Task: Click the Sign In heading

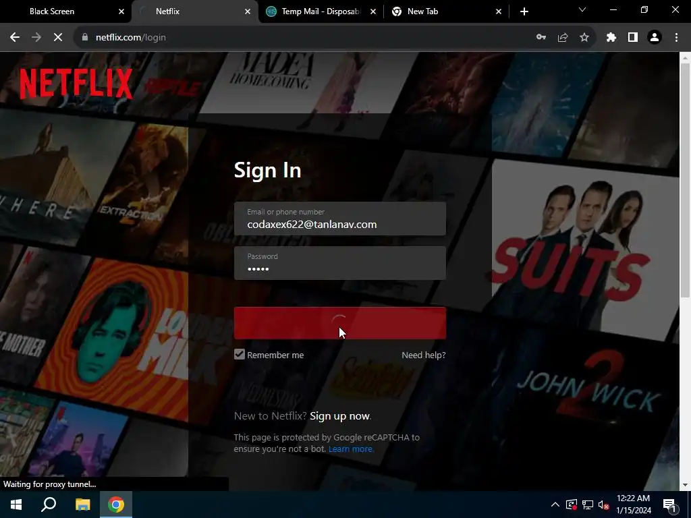Action: (267, 170)
